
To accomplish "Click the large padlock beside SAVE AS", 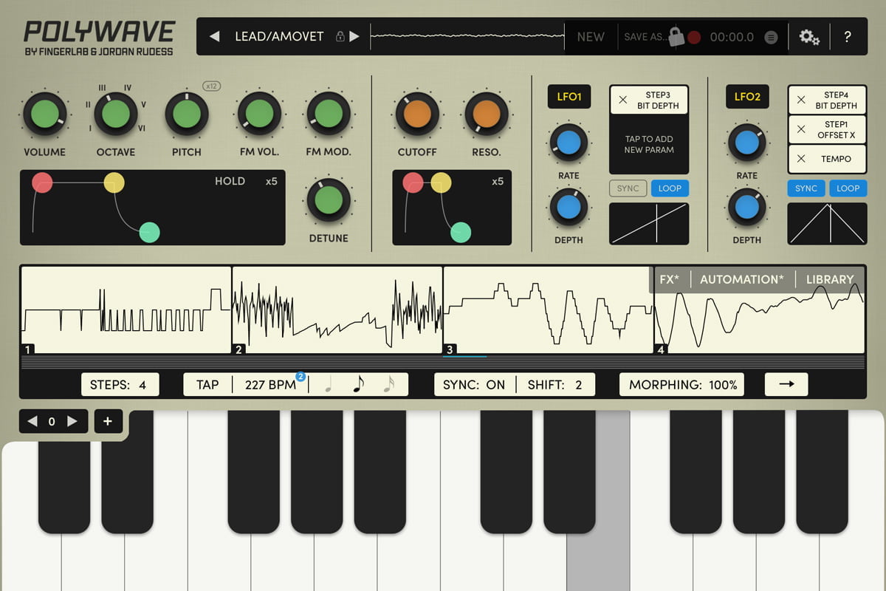I will pos(676,37).
